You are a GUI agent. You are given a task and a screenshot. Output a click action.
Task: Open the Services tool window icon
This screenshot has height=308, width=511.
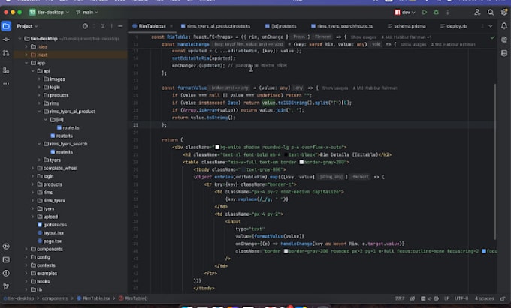tap(6, 247)
